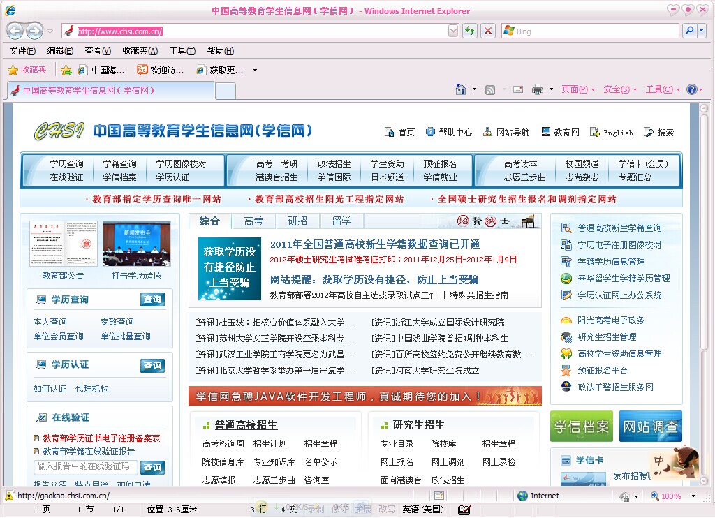Viewport: 715px width, 518px height.
Task: Click the zoom level magnifier icon
Action: coord(655,496)
